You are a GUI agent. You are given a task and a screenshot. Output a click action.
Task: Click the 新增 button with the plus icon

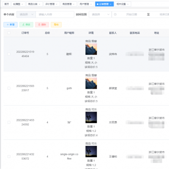[x=11, y=25]
